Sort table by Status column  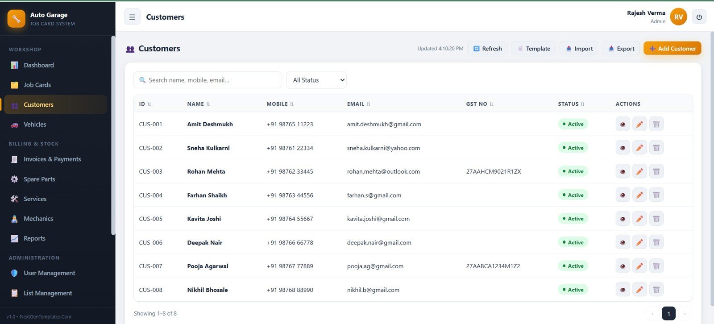click(571, 104)
